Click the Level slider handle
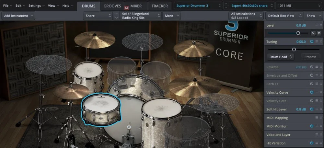Screen dimensions: 324x148 coord(298,33)
